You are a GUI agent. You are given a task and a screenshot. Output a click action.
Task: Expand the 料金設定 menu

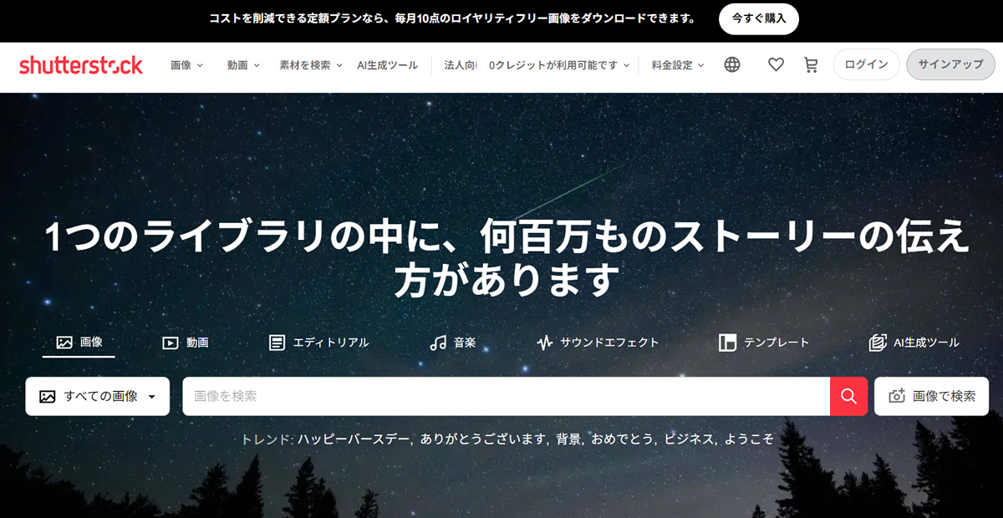(x=678, y=65)
